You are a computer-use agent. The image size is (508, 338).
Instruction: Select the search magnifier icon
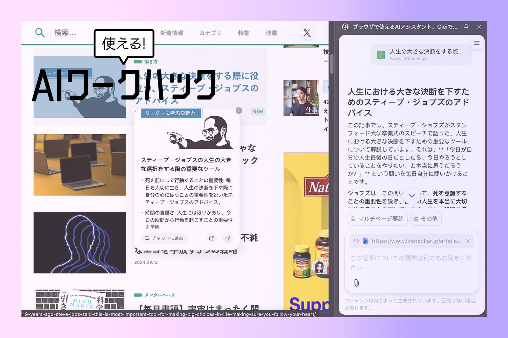[x=40, y=33]
